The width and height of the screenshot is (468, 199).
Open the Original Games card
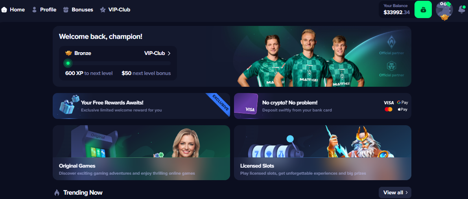coord(142,153)
